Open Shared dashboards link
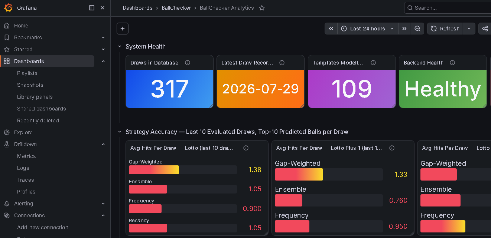491x238 pixels. pos(42,109)
